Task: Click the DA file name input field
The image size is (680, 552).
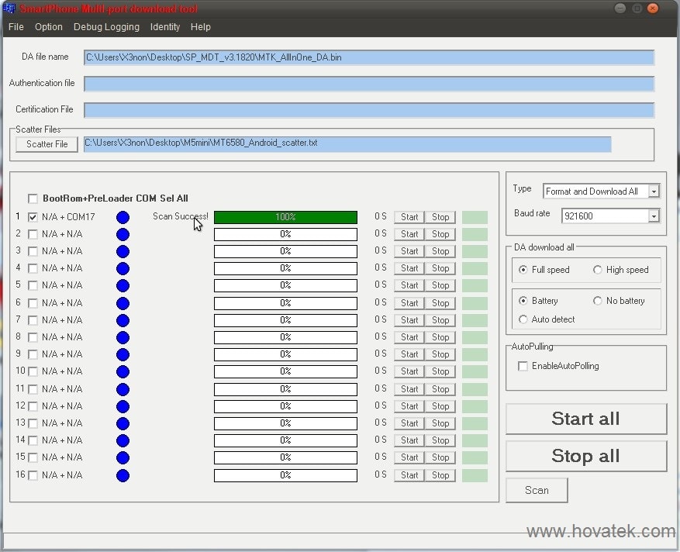Action: tap(370, 57)
